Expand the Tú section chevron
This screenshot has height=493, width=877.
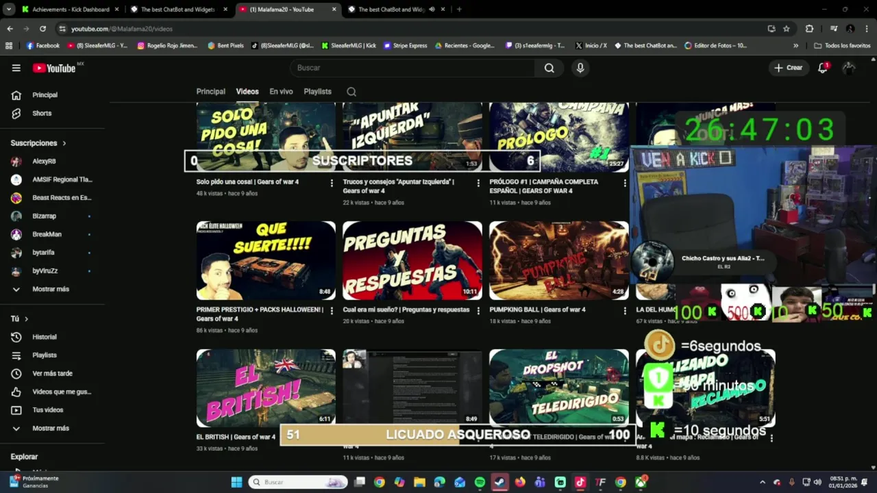click(27, 319)
